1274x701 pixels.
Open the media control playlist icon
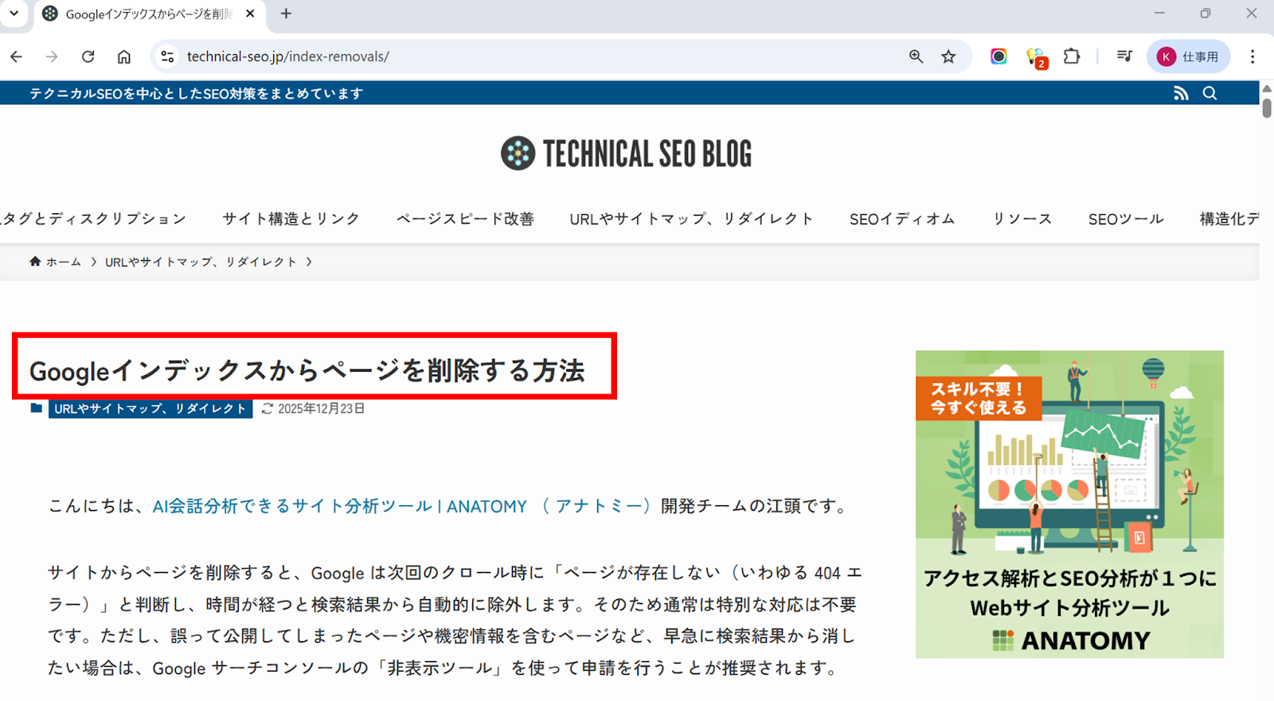[x=1124, y=56]
